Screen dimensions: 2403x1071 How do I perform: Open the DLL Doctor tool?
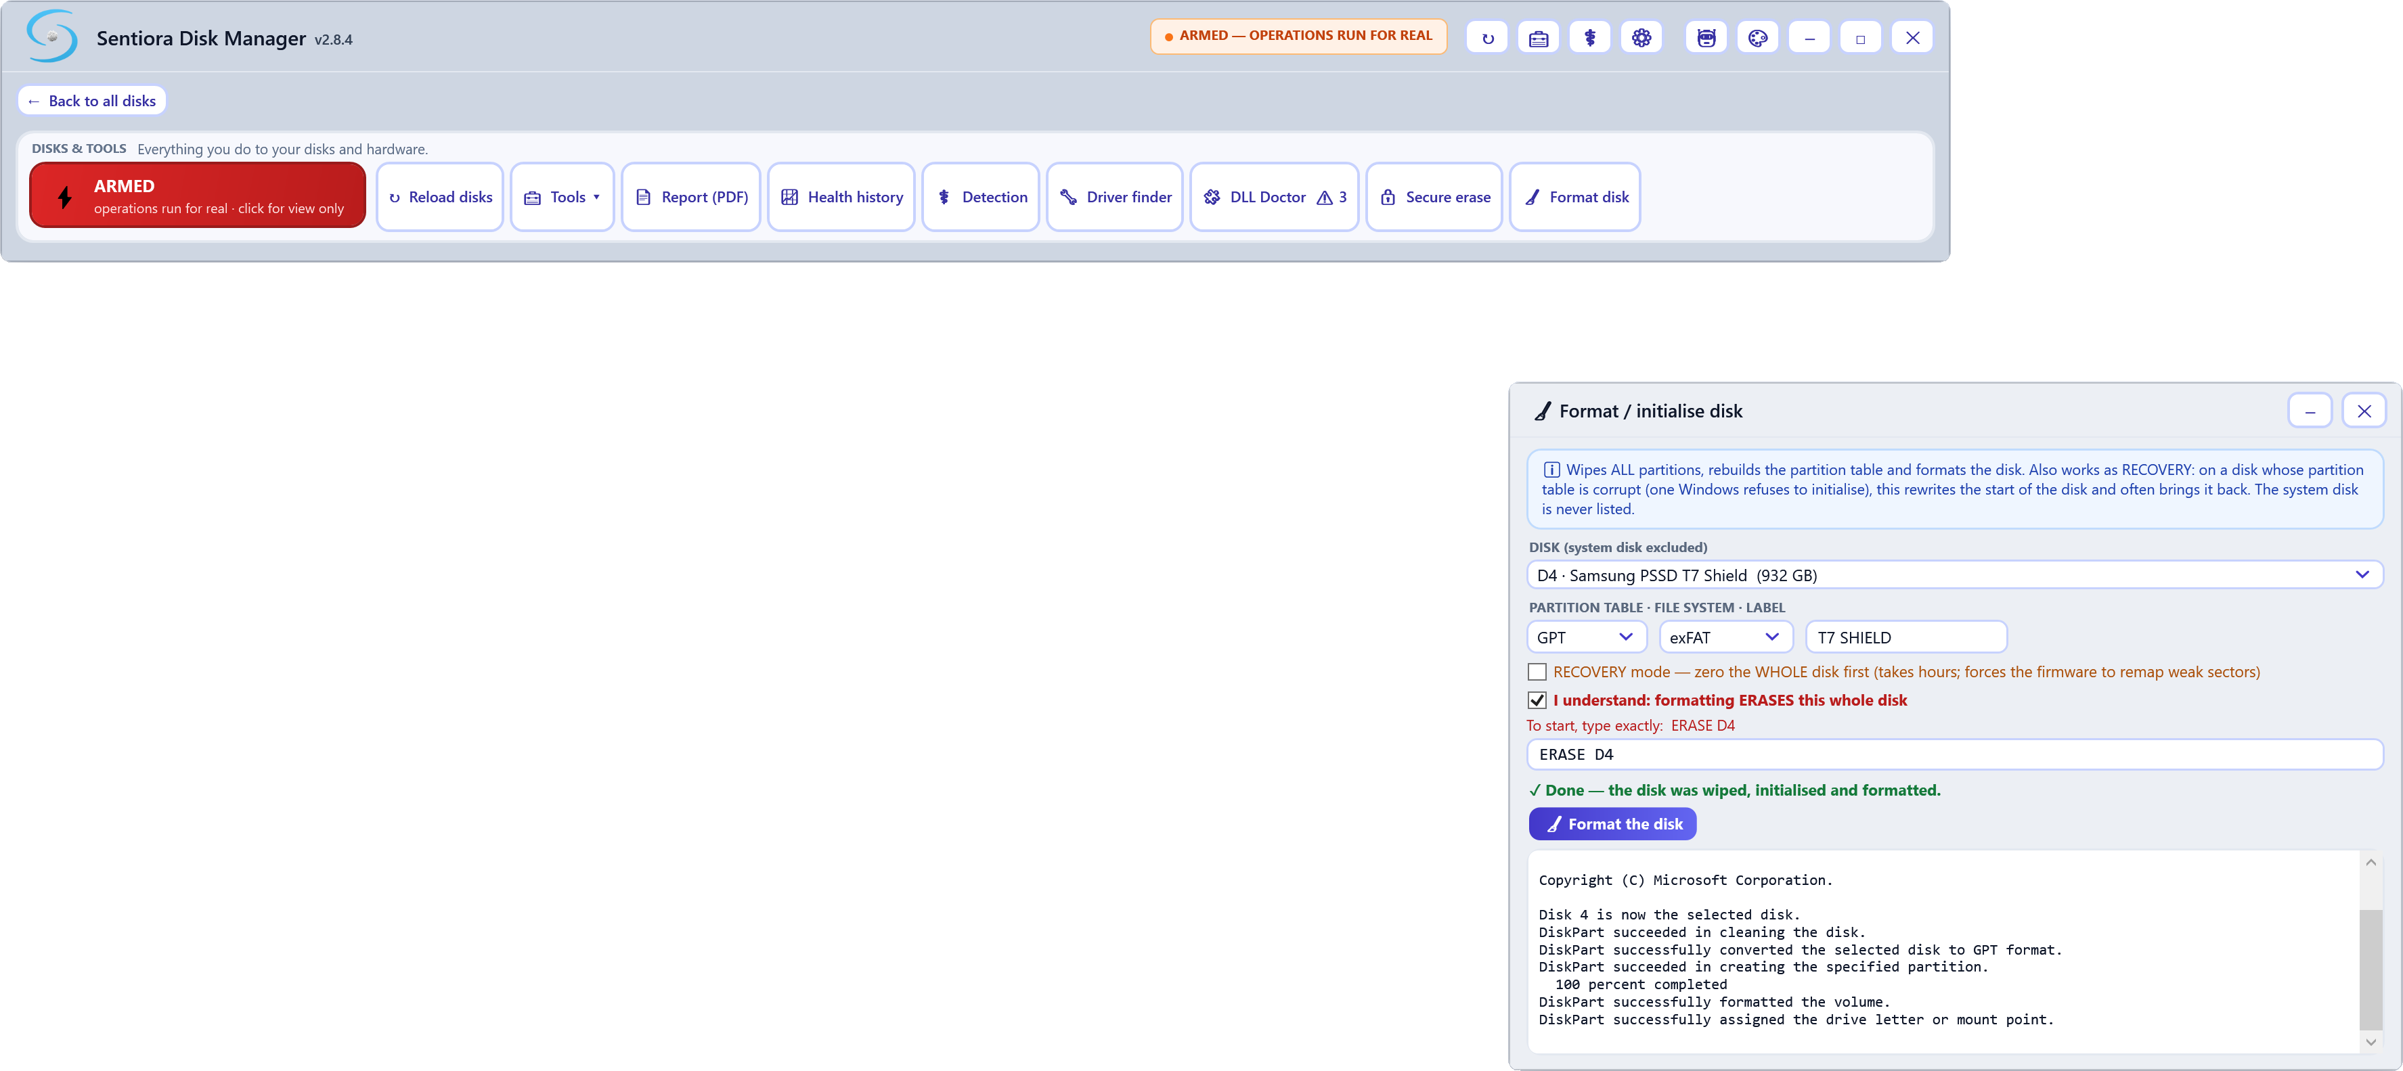(x=1273, y=197)
